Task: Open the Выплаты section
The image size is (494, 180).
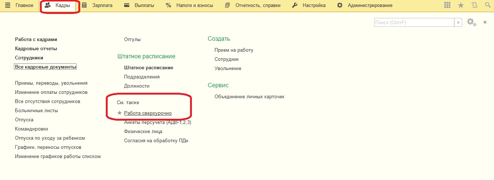Action: (x=139, y=5)
